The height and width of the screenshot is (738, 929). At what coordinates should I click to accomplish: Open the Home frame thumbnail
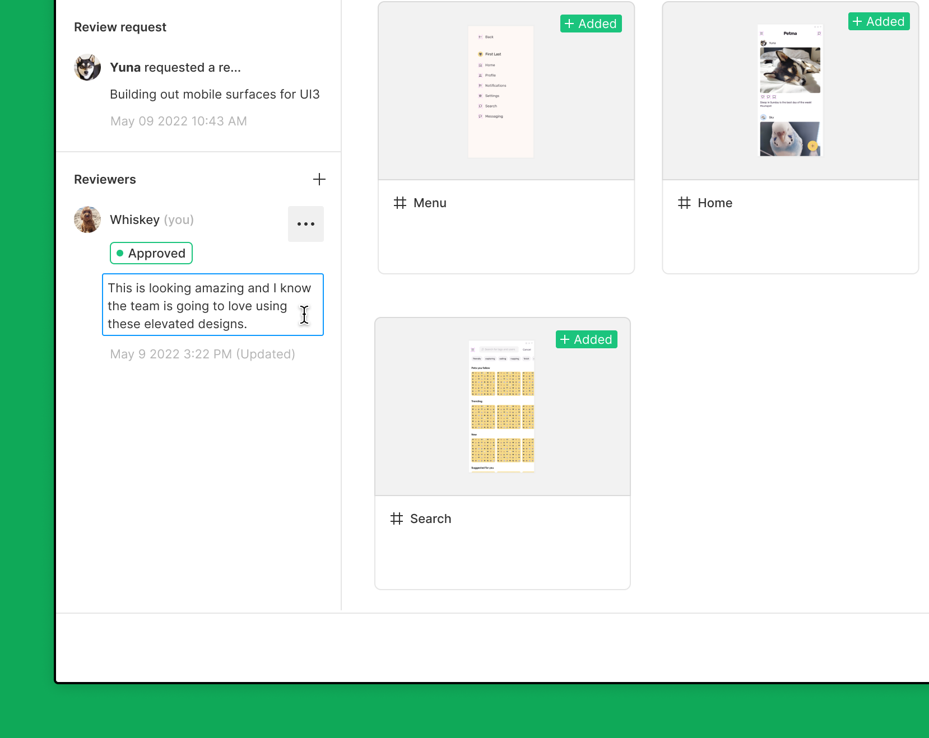[791, 91]
